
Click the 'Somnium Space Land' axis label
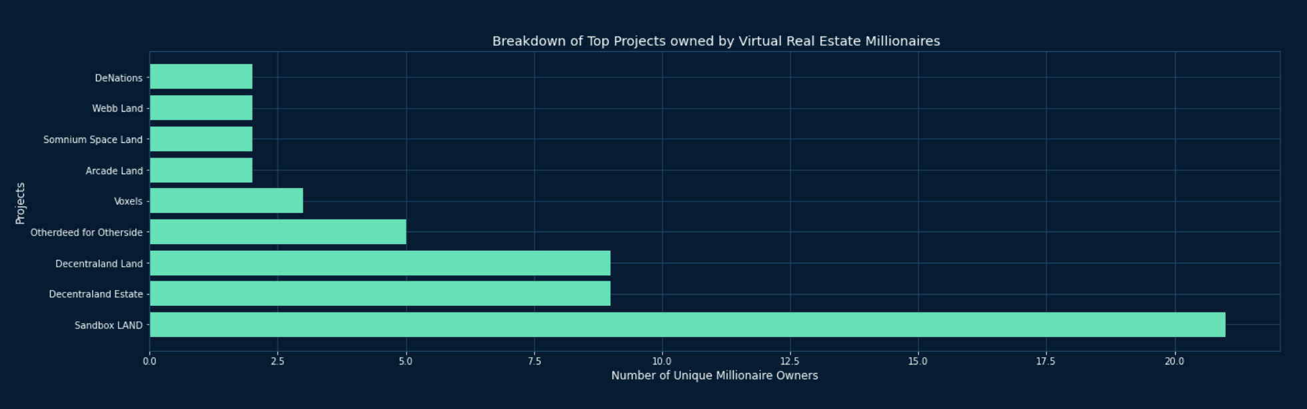[93, 140]
